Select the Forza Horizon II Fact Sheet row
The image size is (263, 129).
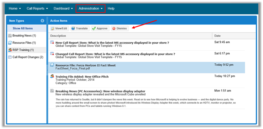(86, 65)
